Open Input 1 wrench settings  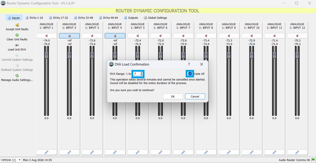pos(46,152)
